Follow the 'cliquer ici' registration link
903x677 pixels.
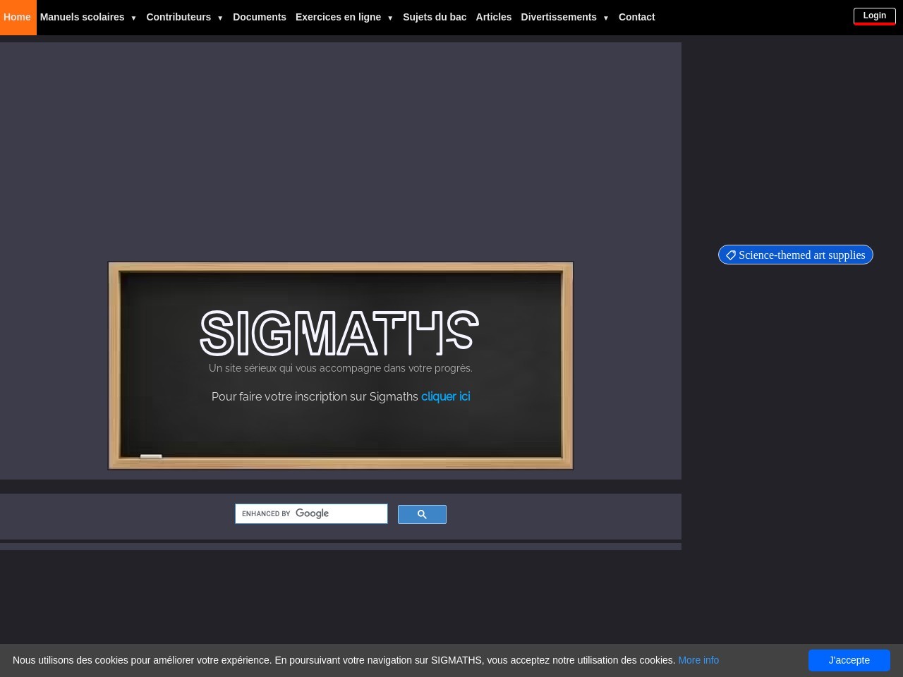(446, 396)
